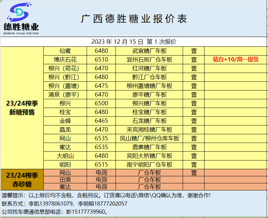This screenshot has height=218, width=268.
Task: Click the 红河糖厂车板 cell
Action: tap(149, 68)
